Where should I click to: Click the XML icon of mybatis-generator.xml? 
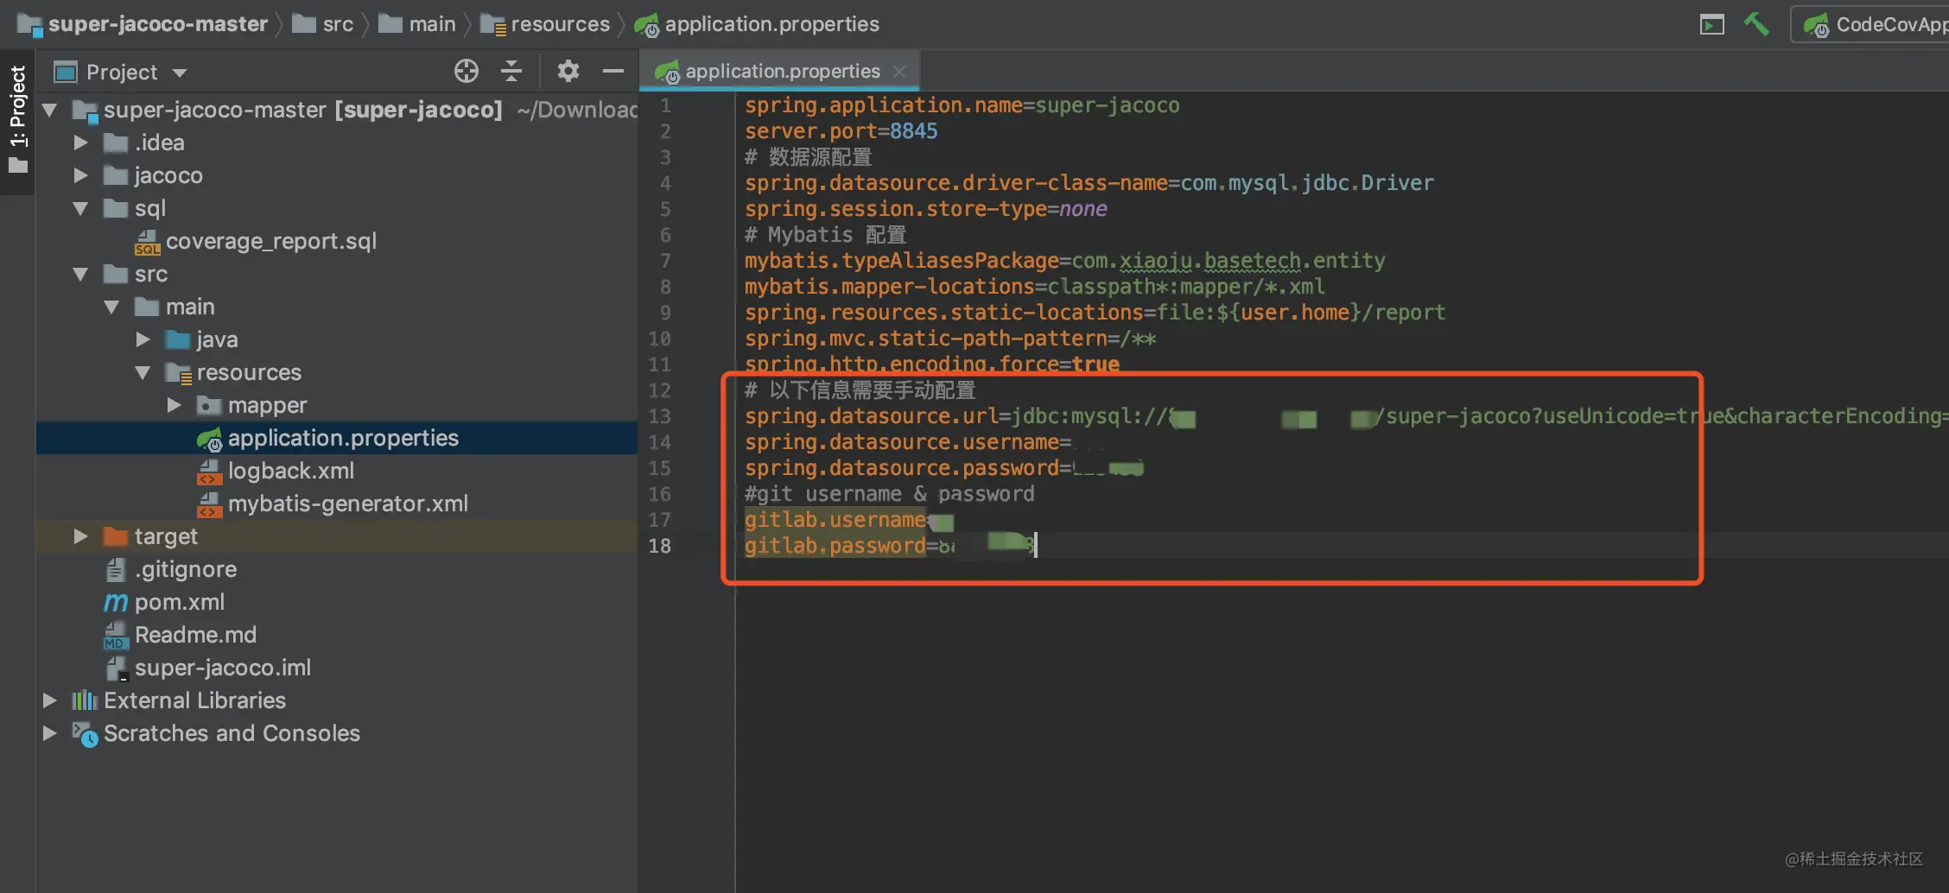point(209,504)
